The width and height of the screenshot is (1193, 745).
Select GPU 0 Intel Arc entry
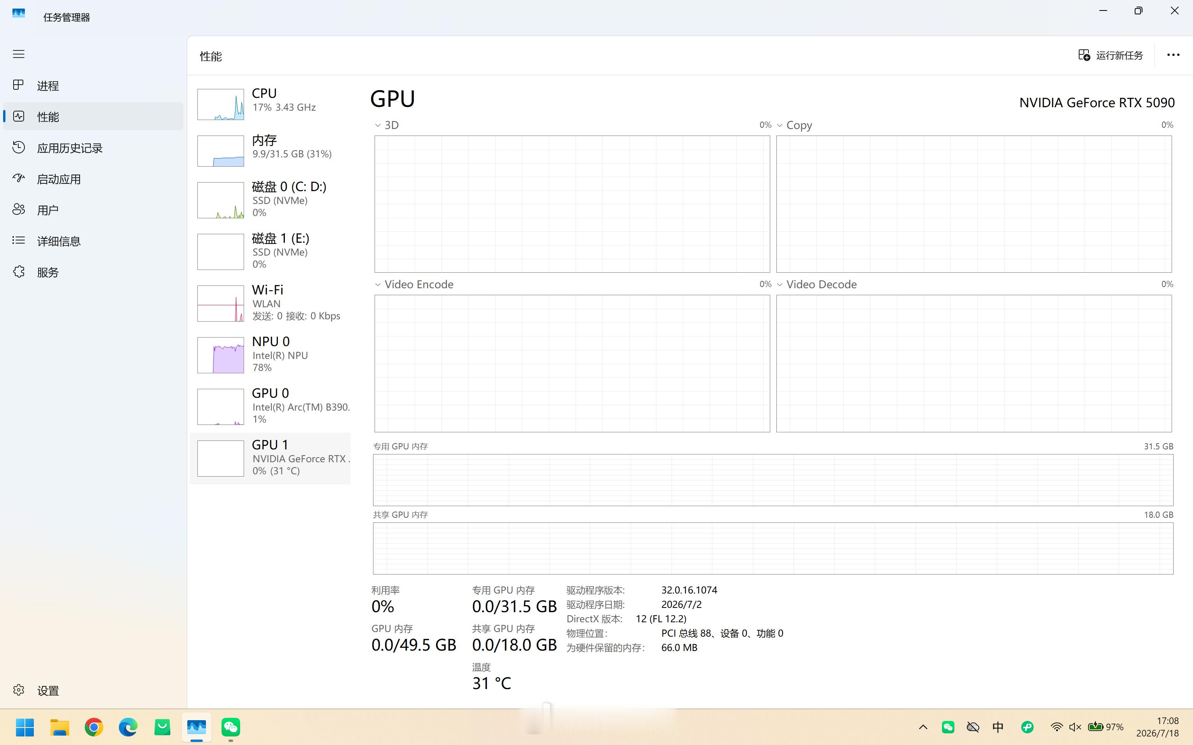(x=270, y=407)
